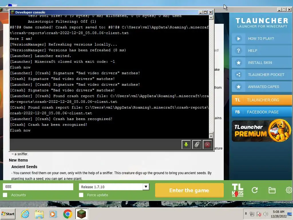Click the Show desktop button on taskbar
Image resolution: width=293 pixels, height=220 pixels.
[x=290, y=214]
